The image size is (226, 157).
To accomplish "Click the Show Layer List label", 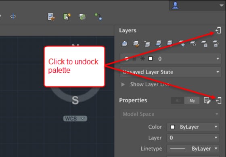I will [150, 84].
